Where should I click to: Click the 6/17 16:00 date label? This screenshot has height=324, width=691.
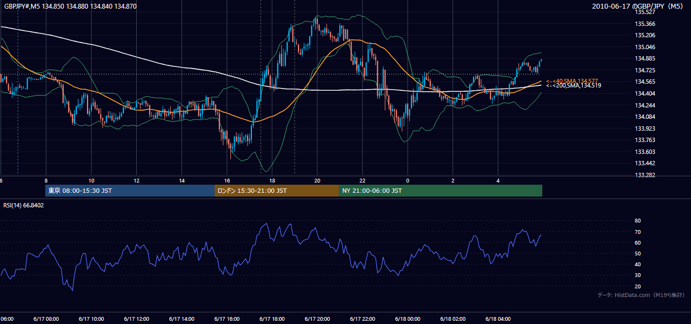click(x=226, y=319)
